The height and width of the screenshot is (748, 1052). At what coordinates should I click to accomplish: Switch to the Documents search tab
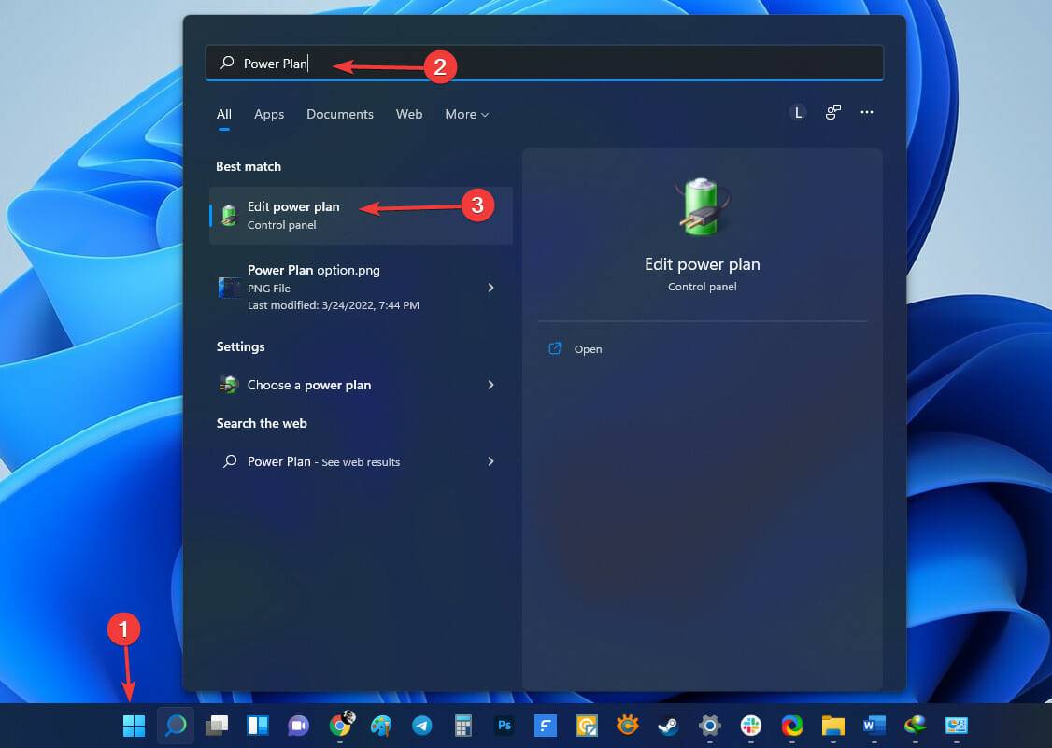[339, 114]
